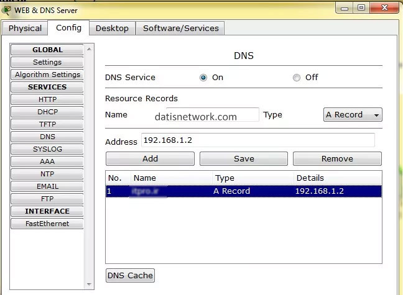Image resolution: width=403 pixels, height=295 pixels.
Task: Click the Add record button
Action: click(x=150, y=158)
